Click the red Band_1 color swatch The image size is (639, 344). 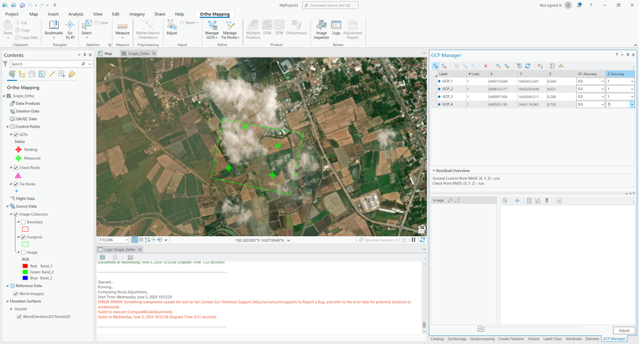(26, 265)
